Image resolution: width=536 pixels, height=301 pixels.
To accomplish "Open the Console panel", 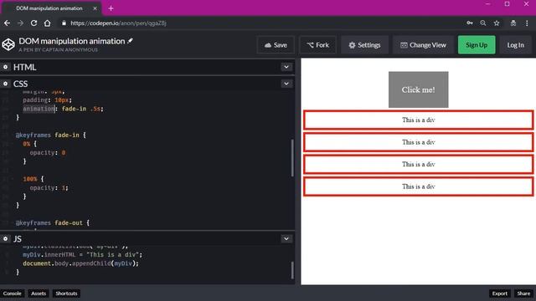I will [x=13, y=293].
